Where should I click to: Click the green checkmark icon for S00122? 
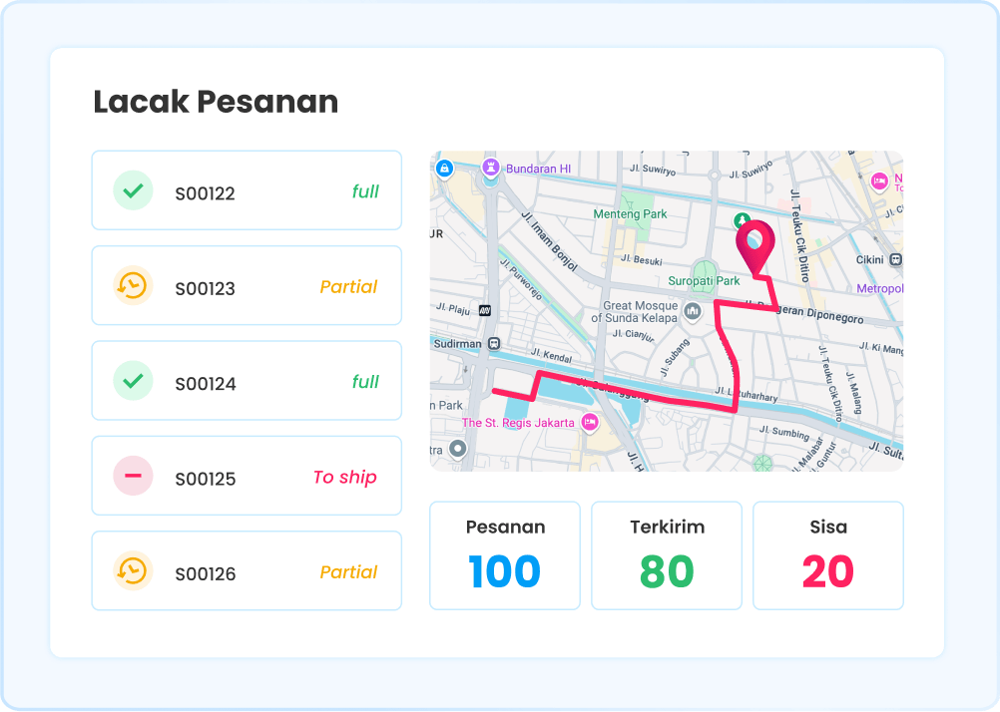[133, 190]
